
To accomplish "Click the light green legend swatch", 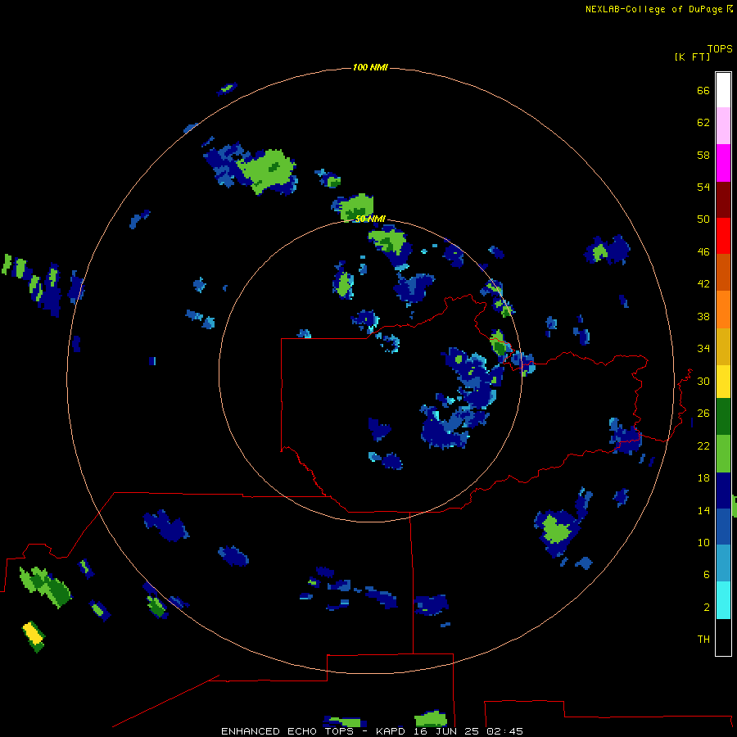I will 723,454.
